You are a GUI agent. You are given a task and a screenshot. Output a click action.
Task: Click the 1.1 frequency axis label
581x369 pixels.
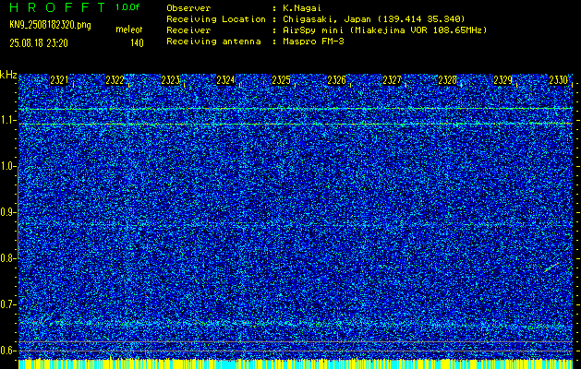7,121
